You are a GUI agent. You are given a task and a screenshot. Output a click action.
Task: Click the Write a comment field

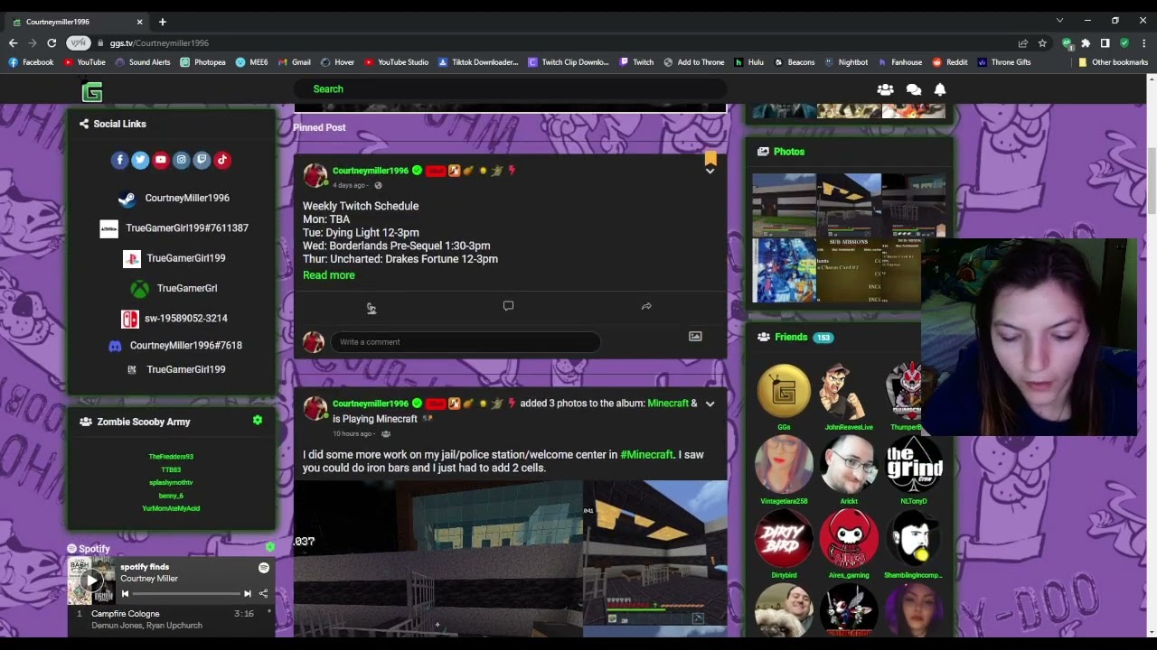pos(466,342)
